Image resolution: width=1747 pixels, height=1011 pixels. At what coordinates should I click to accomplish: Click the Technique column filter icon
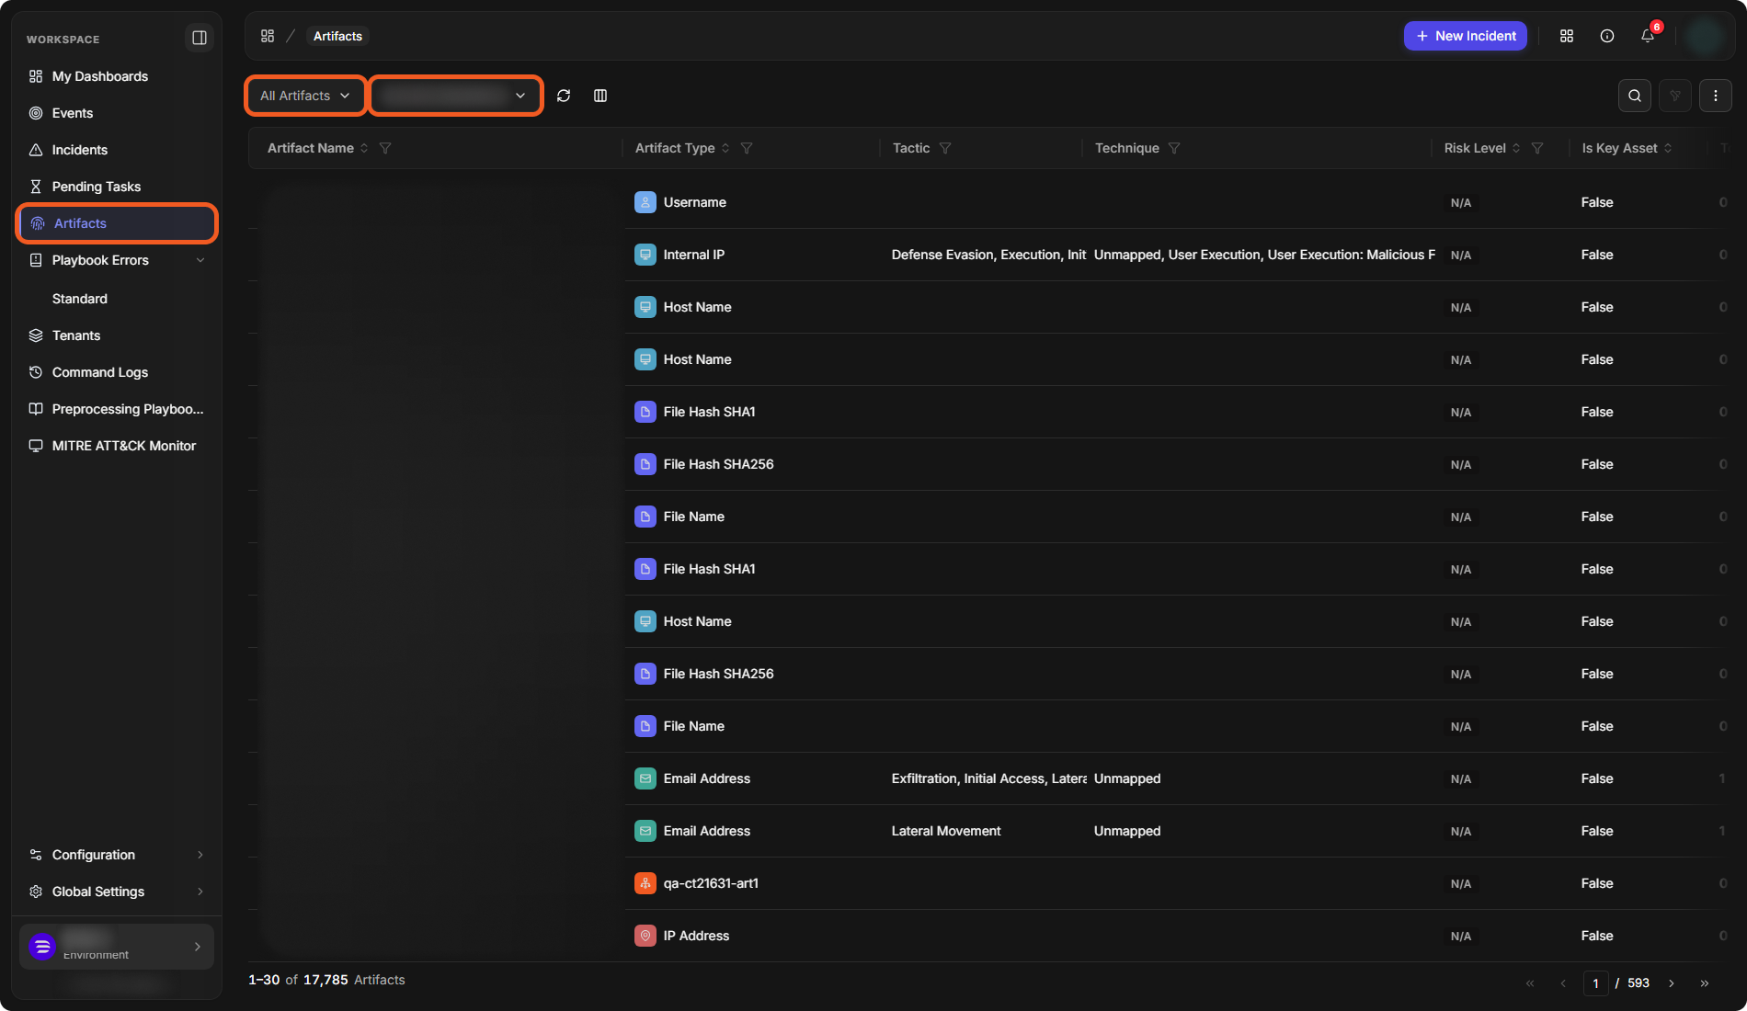[1174, 148]
